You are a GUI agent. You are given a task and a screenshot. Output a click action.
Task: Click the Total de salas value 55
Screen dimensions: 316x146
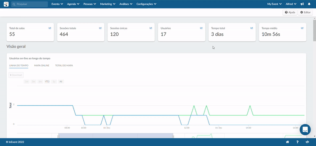pyautogui.click(x=12, y=34)
